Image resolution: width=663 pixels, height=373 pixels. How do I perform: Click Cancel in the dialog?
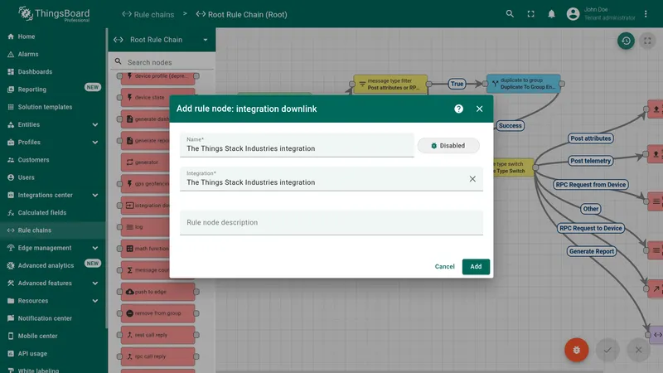(x=444, y=266)
